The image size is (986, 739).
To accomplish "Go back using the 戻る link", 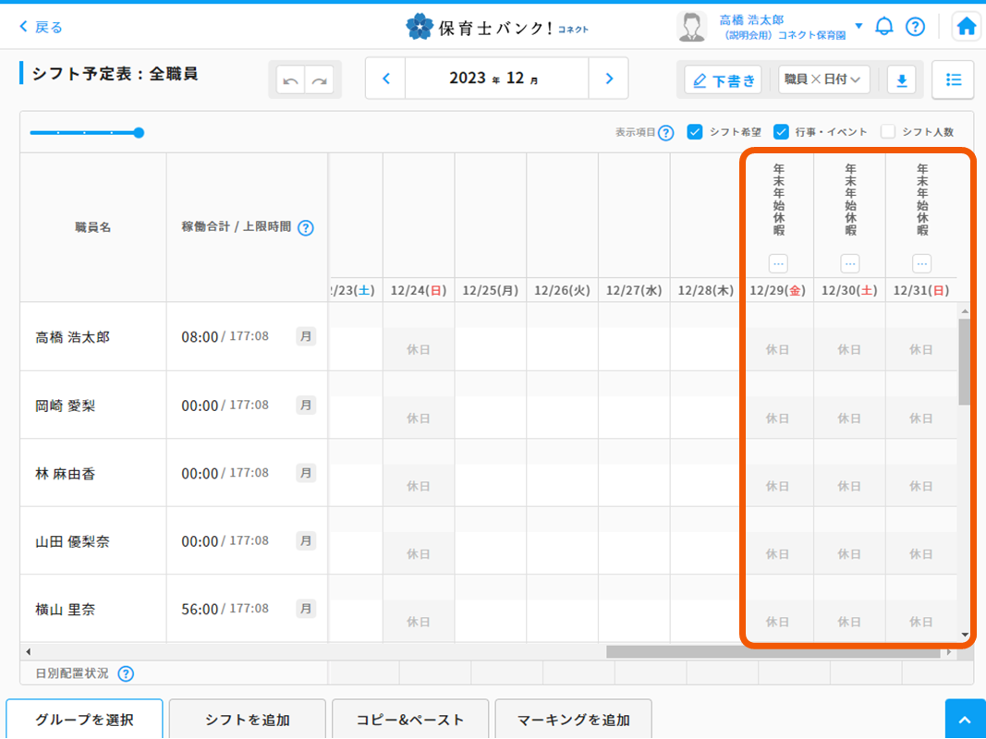I will coord(41,27).
